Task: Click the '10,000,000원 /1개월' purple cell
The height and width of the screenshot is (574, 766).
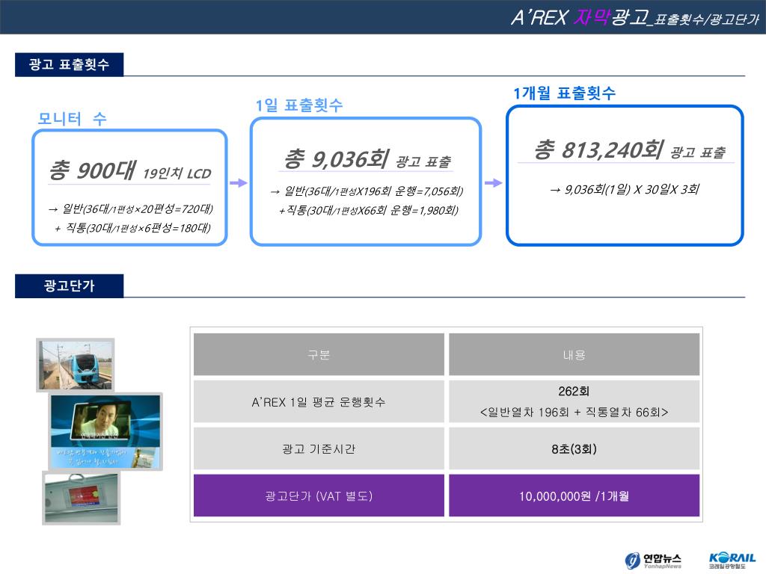Action: tap(574, 496)
